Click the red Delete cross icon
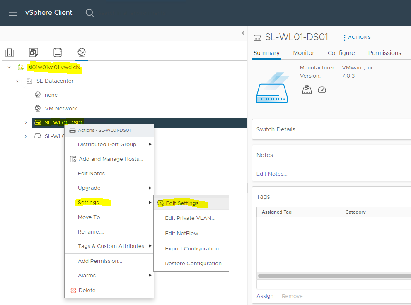Viewport: 411px width, 305px height. 73,291
